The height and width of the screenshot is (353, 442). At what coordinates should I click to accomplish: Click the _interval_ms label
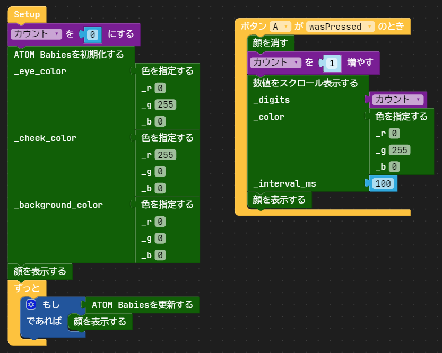284,183
